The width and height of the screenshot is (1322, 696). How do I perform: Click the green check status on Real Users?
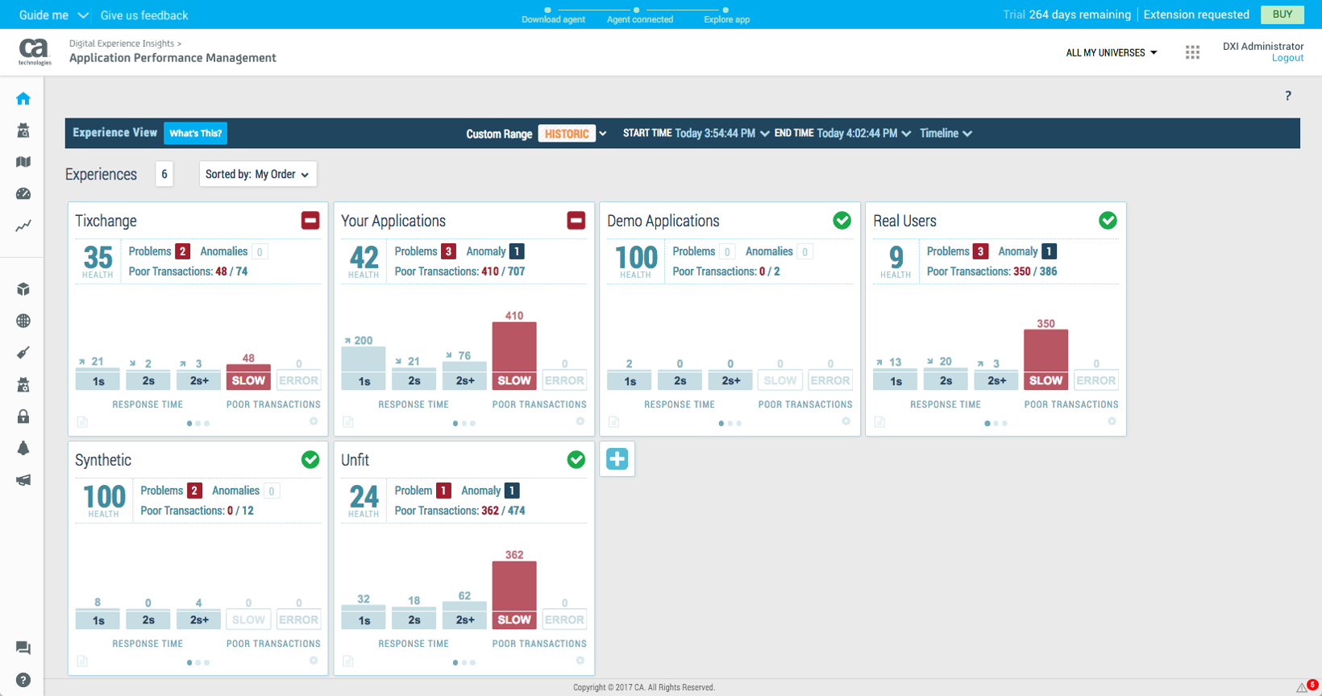click(x=1108, y=221)
